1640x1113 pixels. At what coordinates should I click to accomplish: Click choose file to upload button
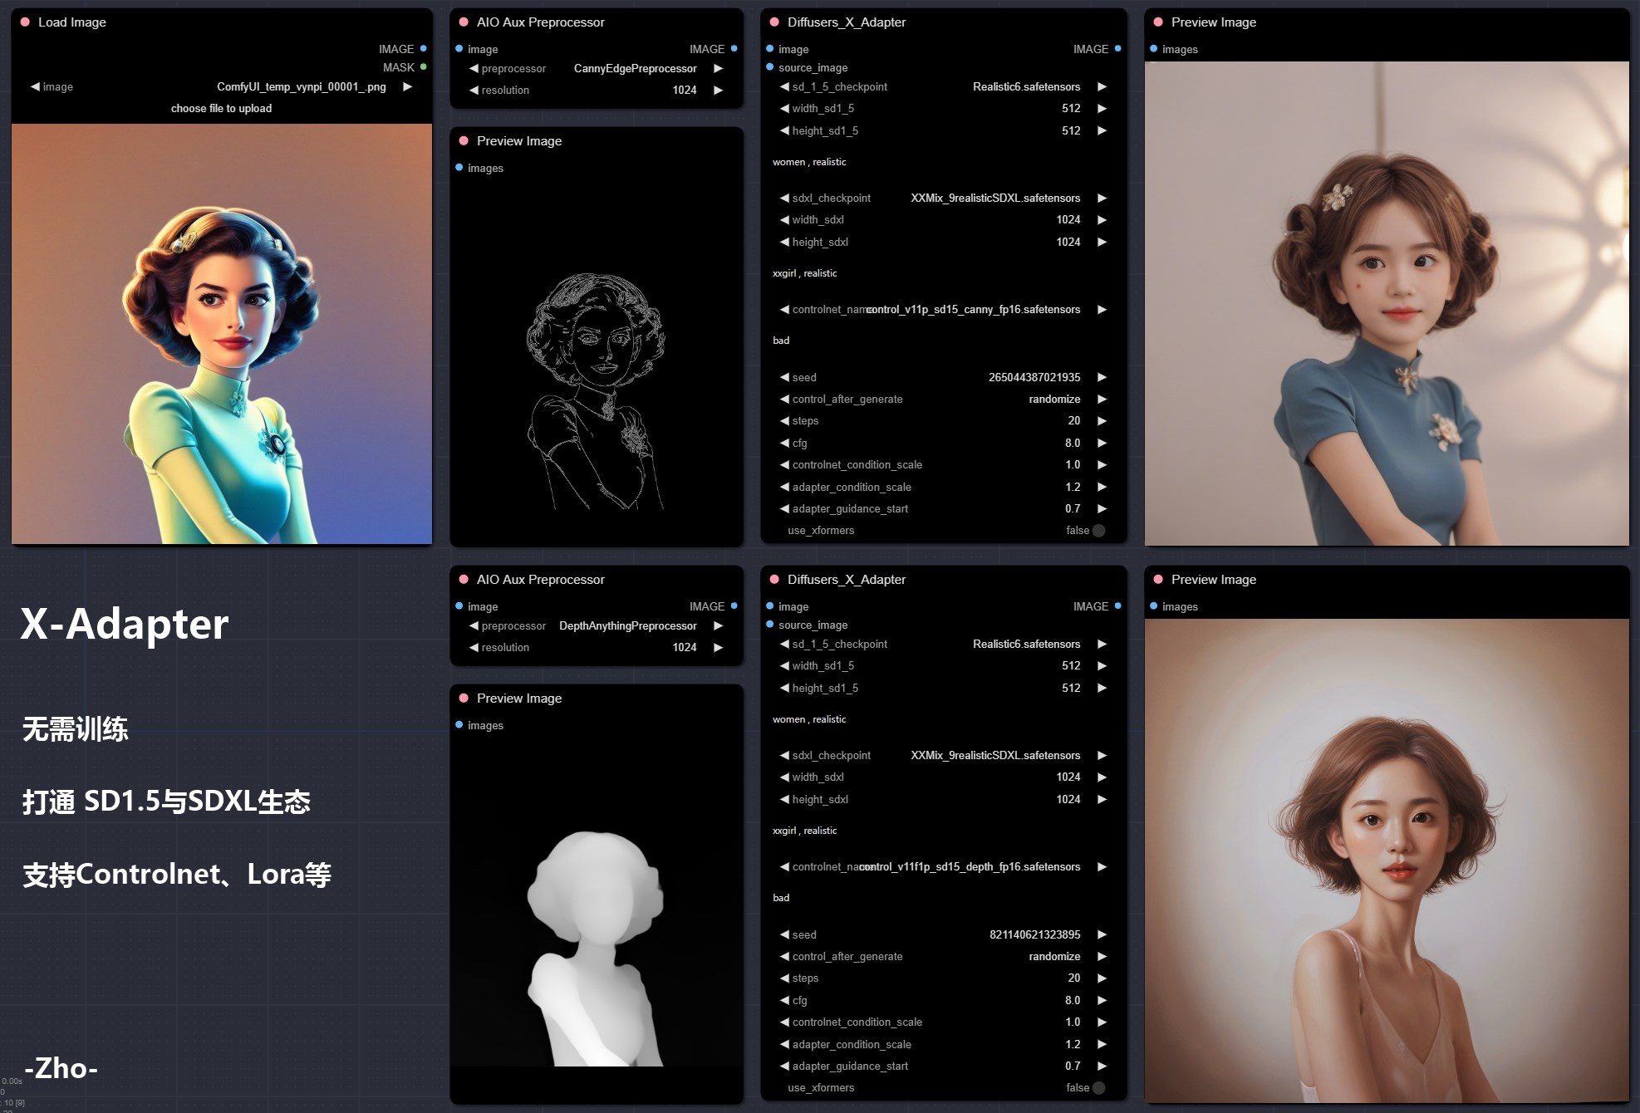221,109
